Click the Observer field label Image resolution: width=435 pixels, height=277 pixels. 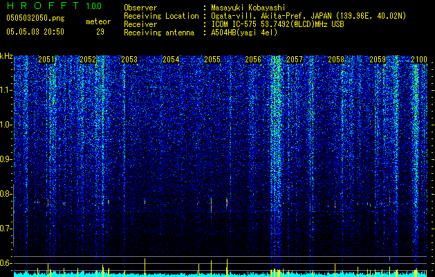click(x=140, y=8)
